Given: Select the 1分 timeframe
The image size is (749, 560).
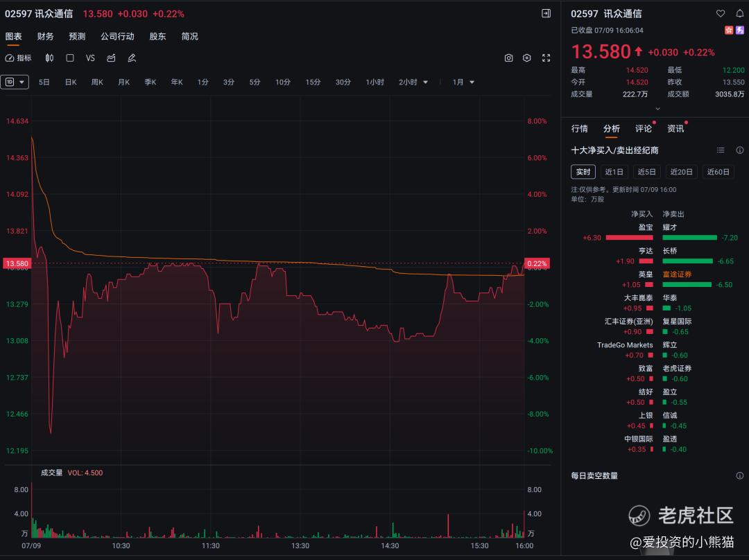Looking at the screenshot, I should (203, 82).
